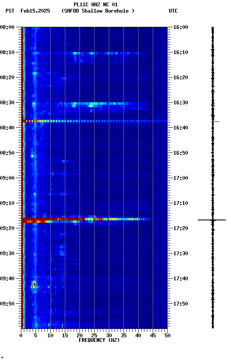This screenshot has width=231, height=362.
Task: Click the broadband spike near 08:37 PST
Action: click(x=94, y=121)
